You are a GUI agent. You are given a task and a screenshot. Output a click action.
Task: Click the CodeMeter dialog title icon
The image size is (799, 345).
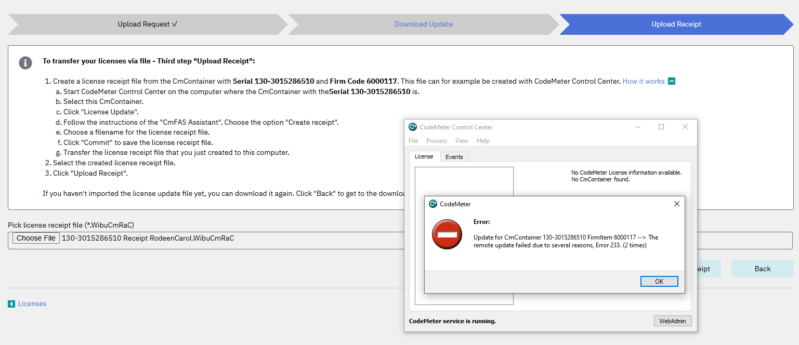pyautogui.click(x=433, y=204)
